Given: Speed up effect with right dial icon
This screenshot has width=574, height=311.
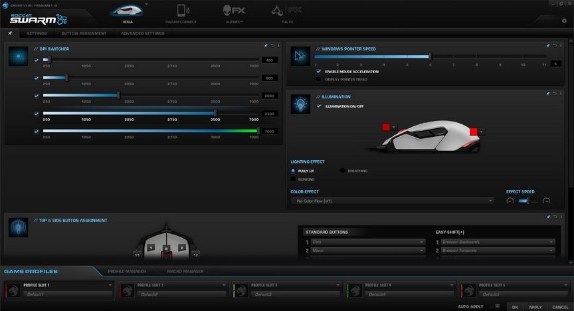Looking at the screenshot, I should [546, 201].
